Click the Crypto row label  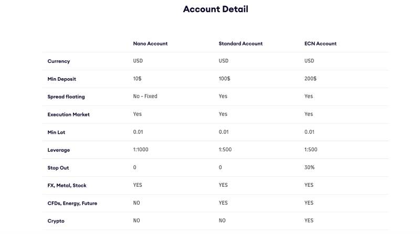56,221
